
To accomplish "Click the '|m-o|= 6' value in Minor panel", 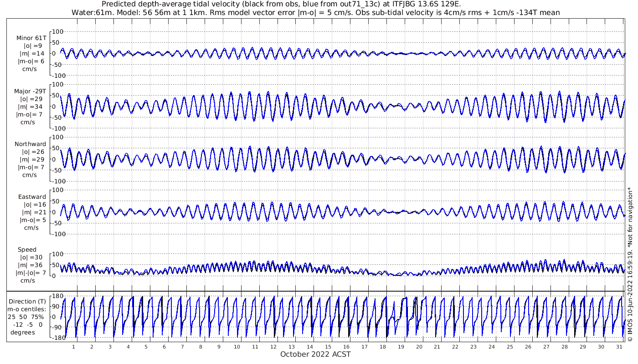I will click(31, 61).
